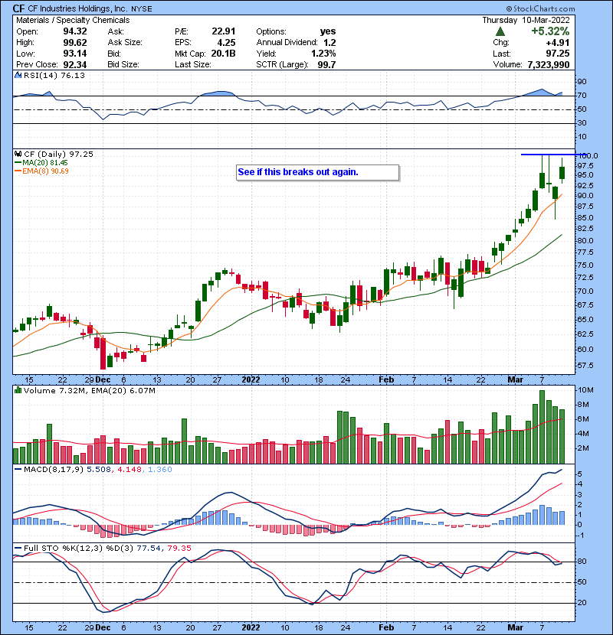Click the MACD signal value 4.148
The width and height of the screenshot is (613, 635).
(x=129, y=470)
